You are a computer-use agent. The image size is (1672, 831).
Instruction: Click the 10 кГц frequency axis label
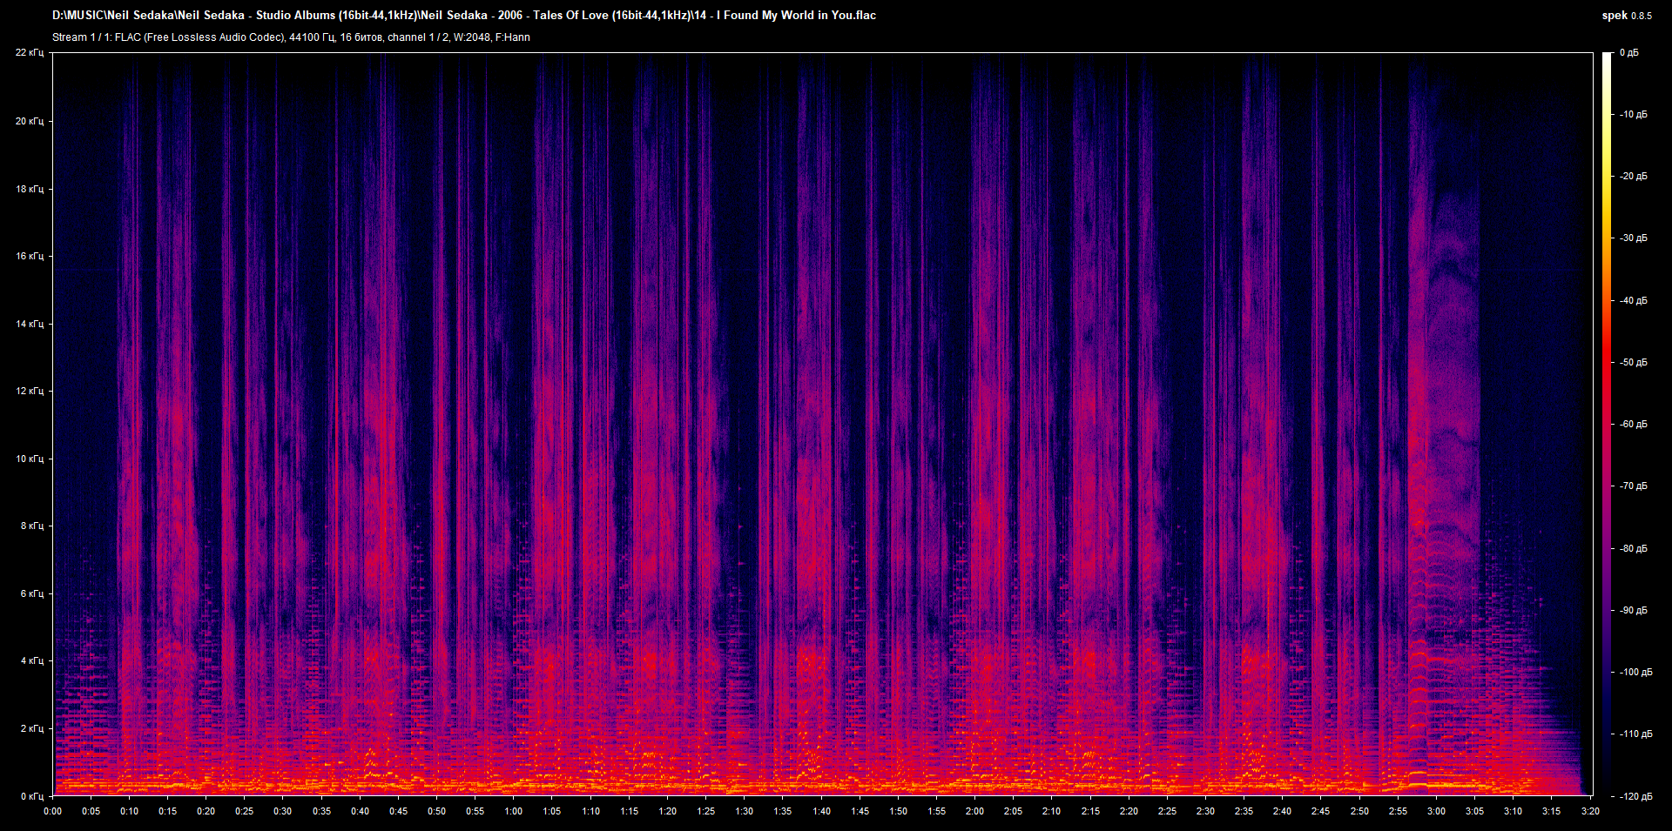pyautogui.click(x=30, y=459)
